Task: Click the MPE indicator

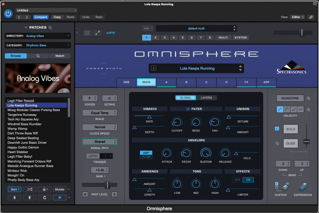Action: click(x=110, y=33)
